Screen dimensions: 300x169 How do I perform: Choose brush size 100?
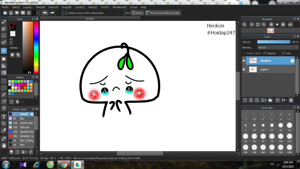[x=280, y=137]
